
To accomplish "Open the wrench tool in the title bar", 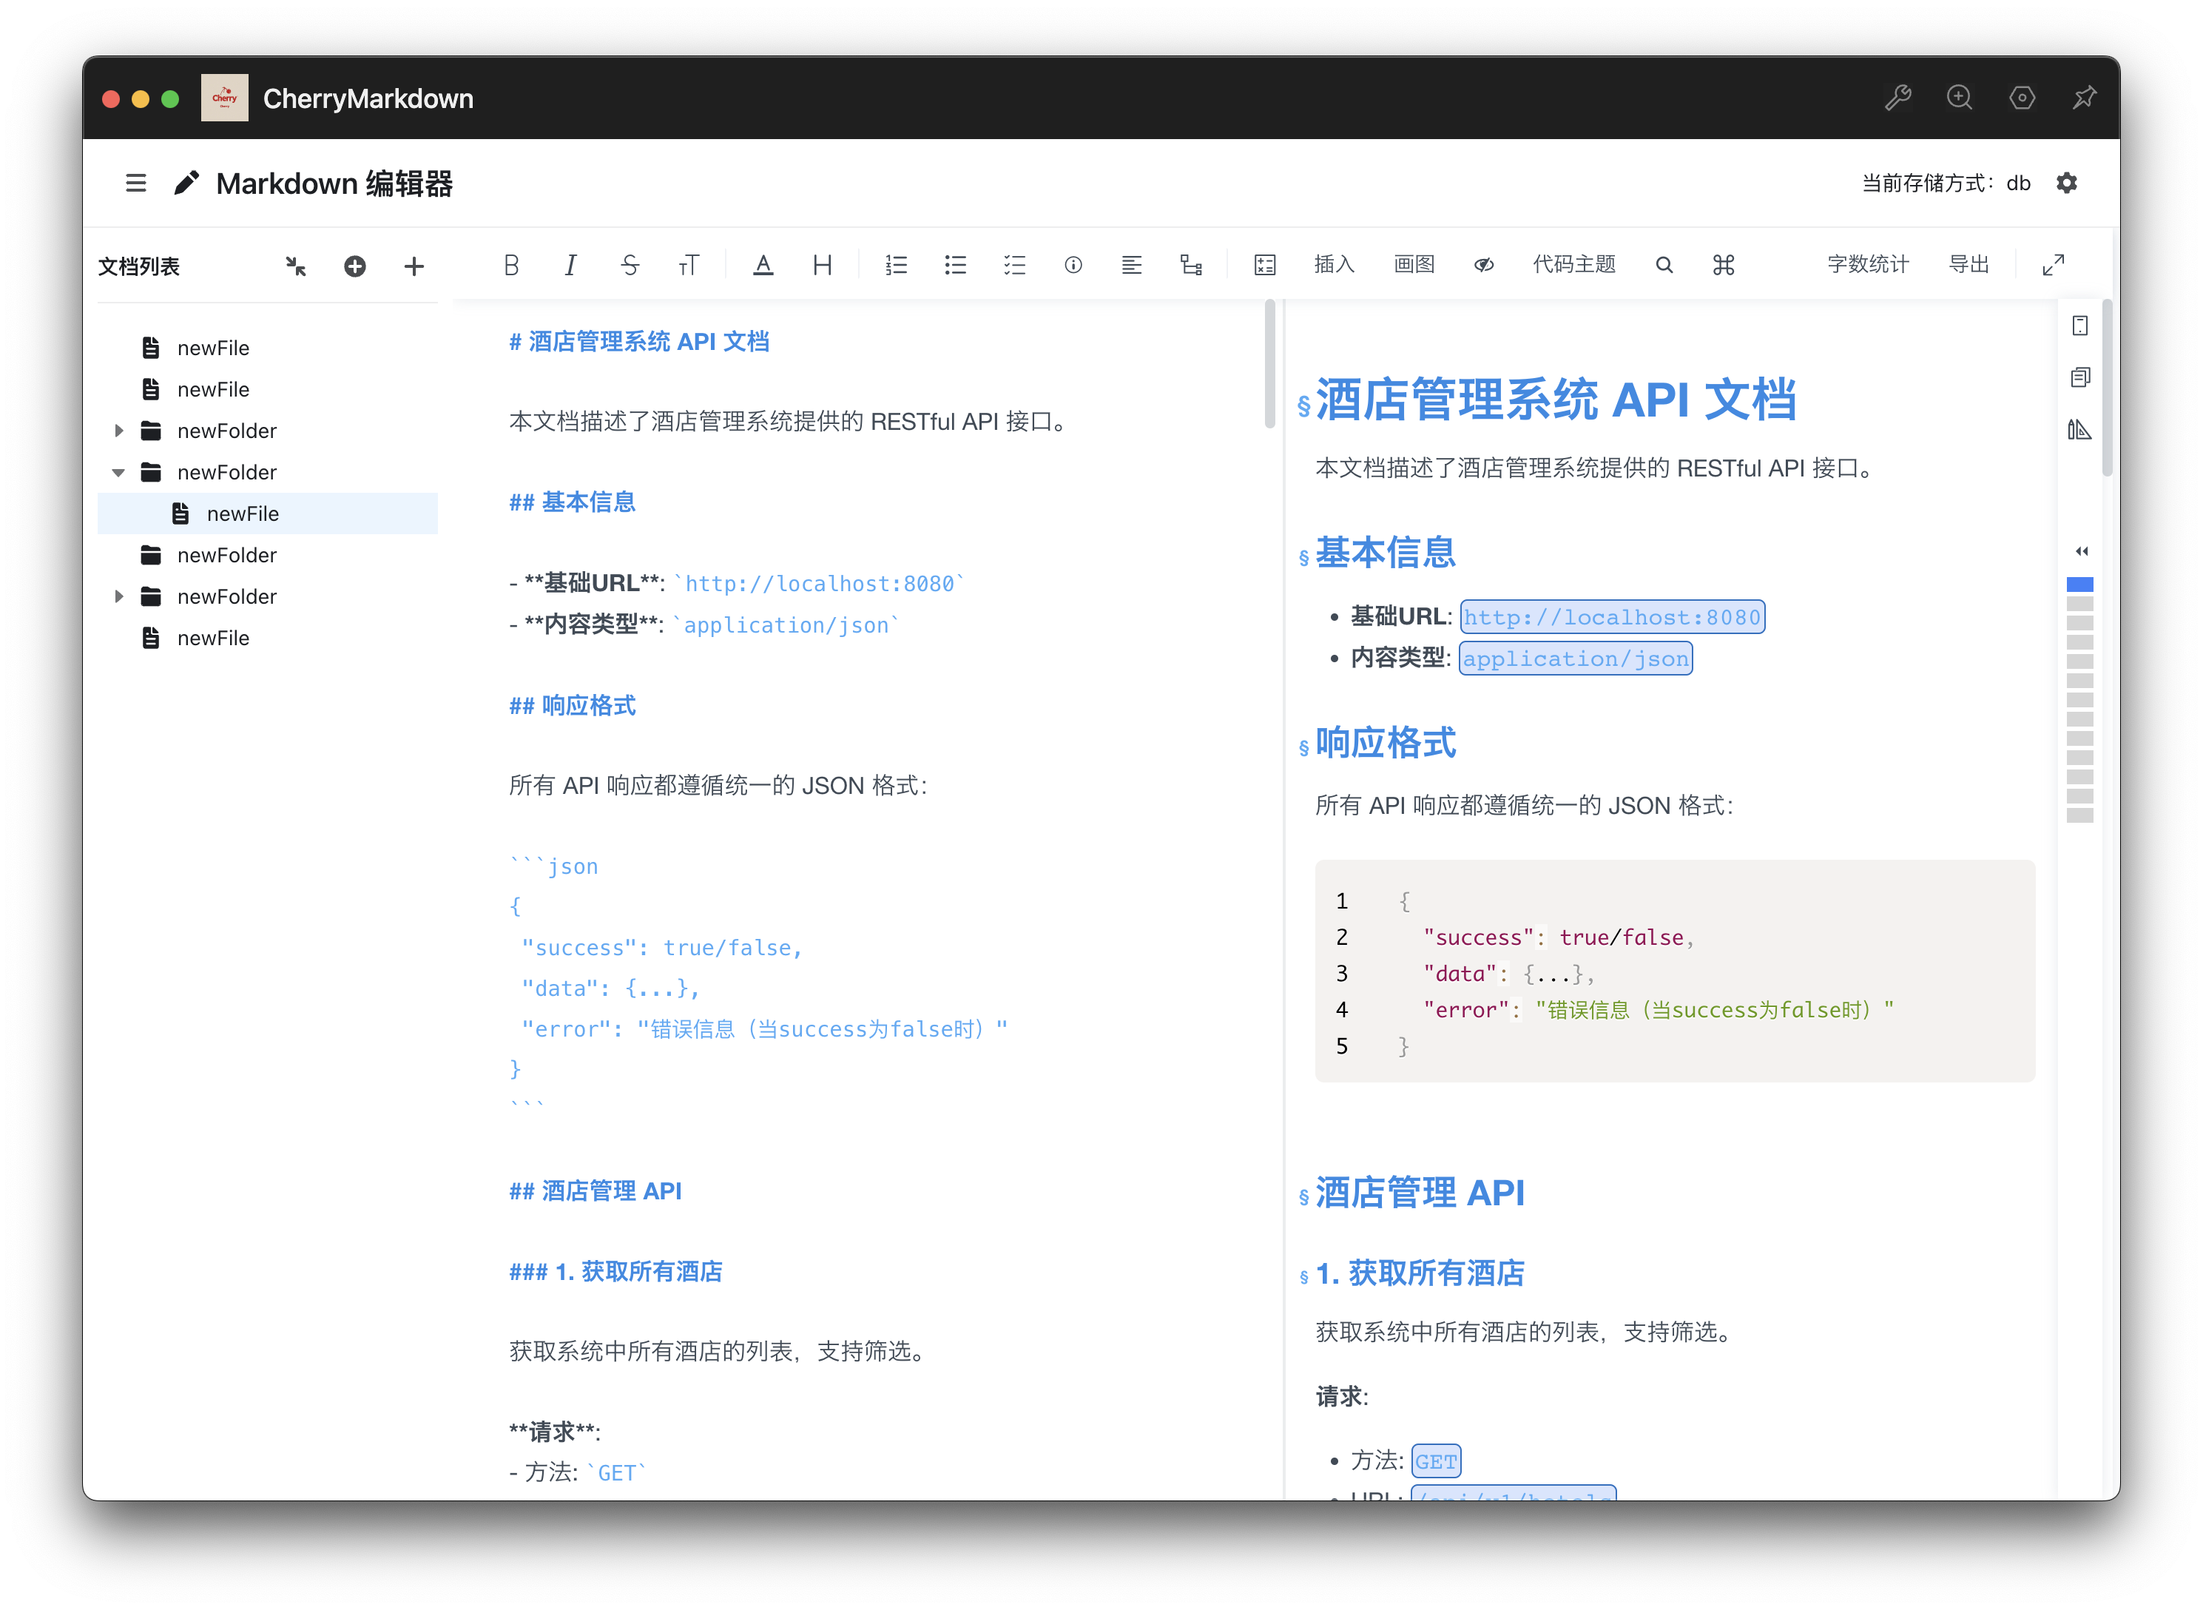I will tap(1897, 98).
